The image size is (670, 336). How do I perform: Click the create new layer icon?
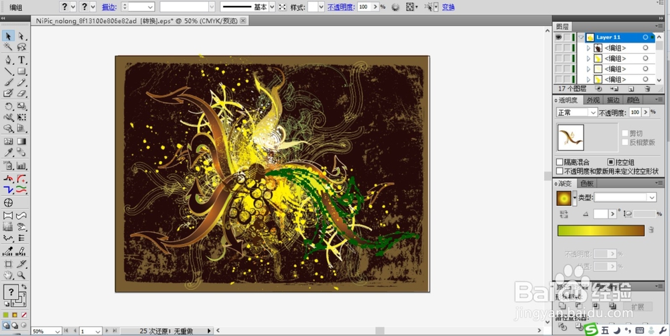tap(631, 89)
